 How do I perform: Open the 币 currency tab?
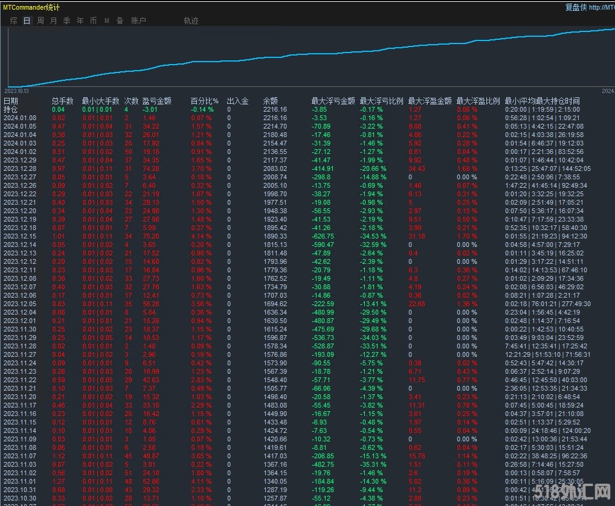pyautogui.click(x=93, y=21)
